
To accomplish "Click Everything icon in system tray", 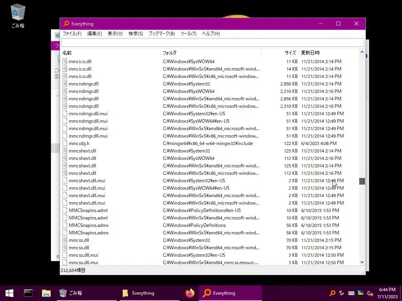I will click(x=332, y=293).
